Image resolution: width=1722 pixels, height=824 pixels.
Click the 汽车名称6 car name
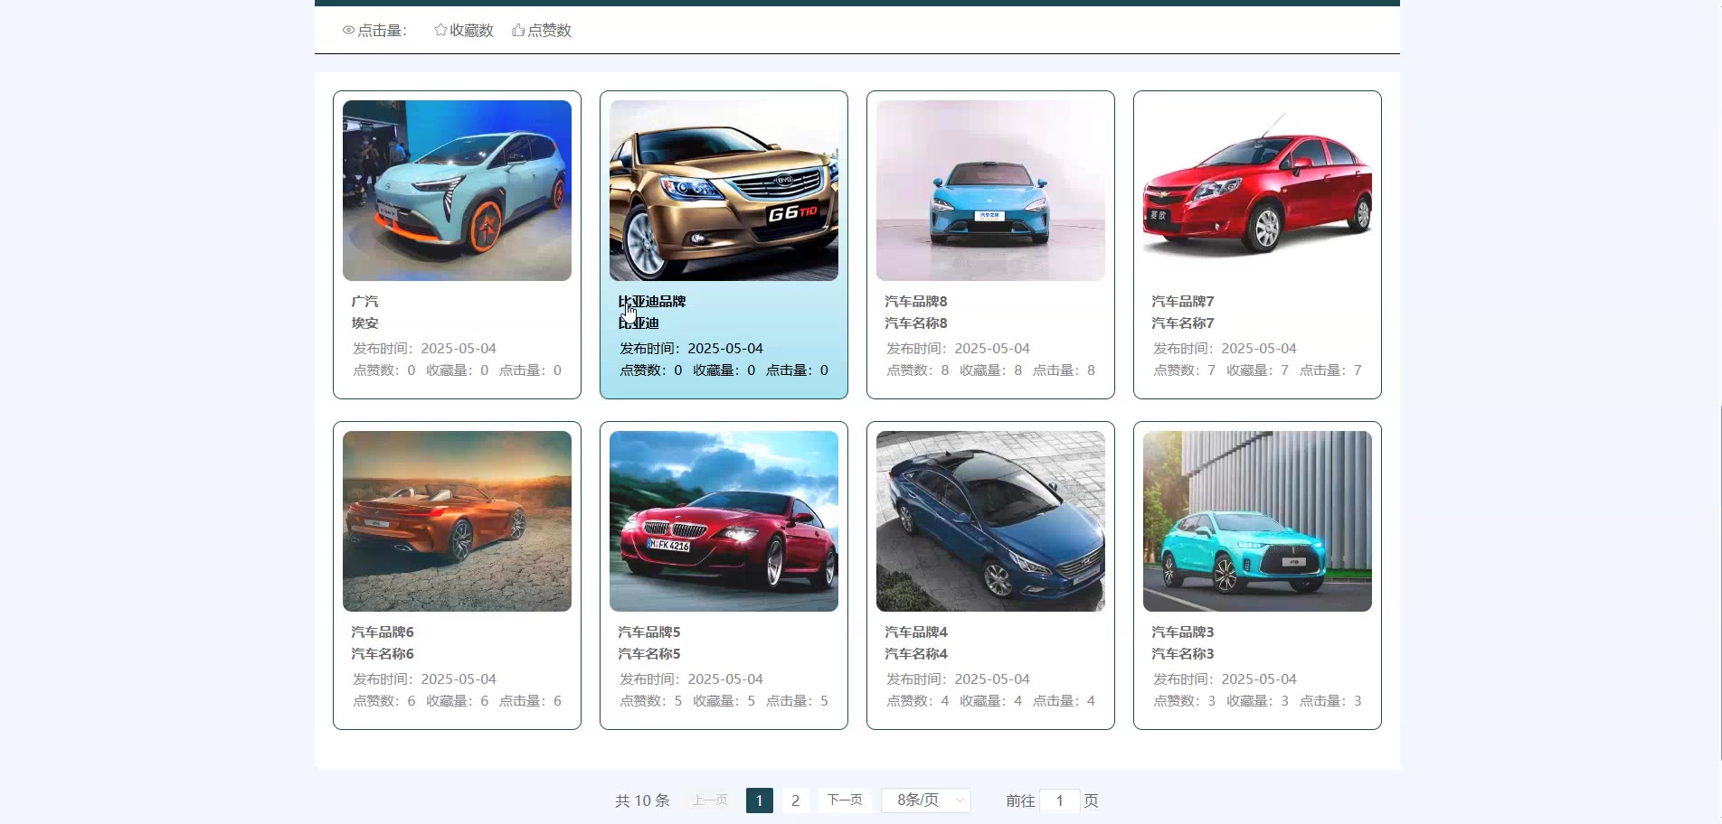[383, 654]
